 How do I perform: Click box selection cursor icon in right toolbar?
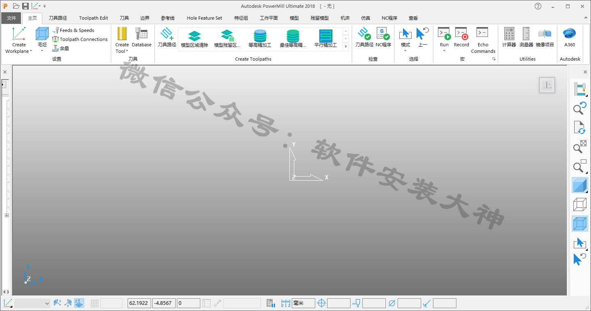click(x=580, y=243)
